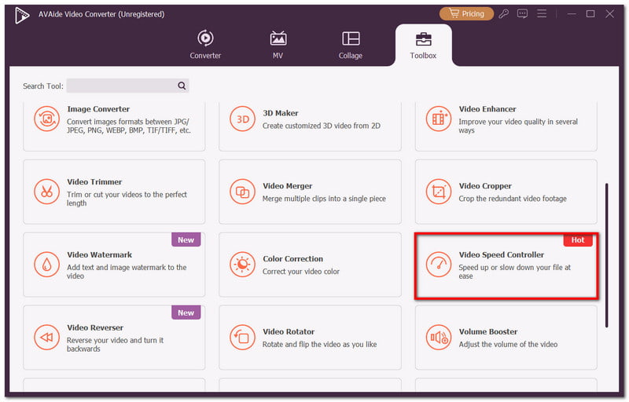Click the toolbox vertical scrollbar
This screenshot has width=629, height=402.
(x=606, y=255)
